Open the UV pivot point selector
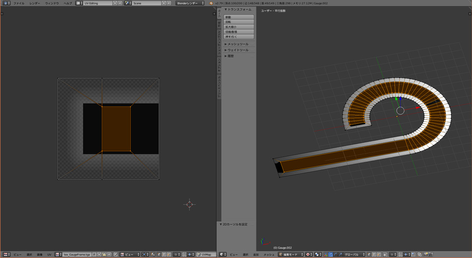The image size is (472, 258). click(146, 255)
